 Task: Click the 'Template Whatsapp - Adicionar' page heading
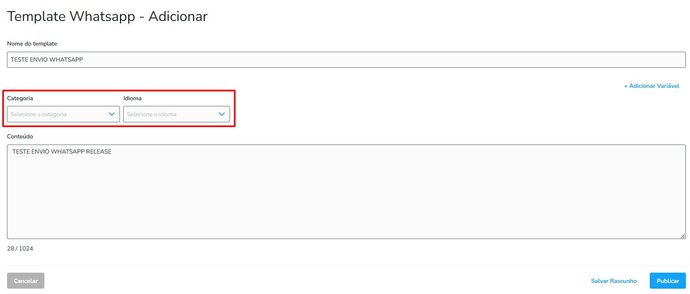click(x=107, y=16)
